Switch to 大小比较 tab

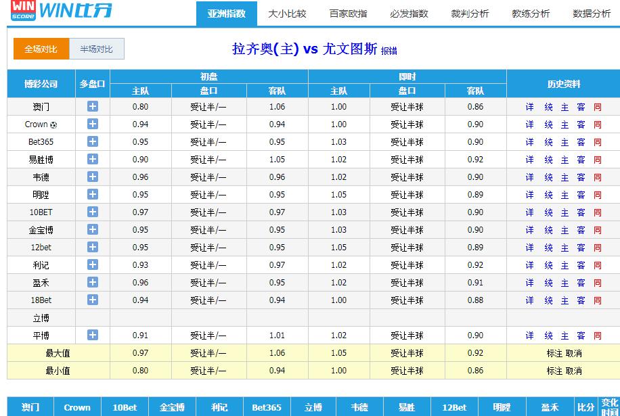pyautogui.click(x=287, y=14)
